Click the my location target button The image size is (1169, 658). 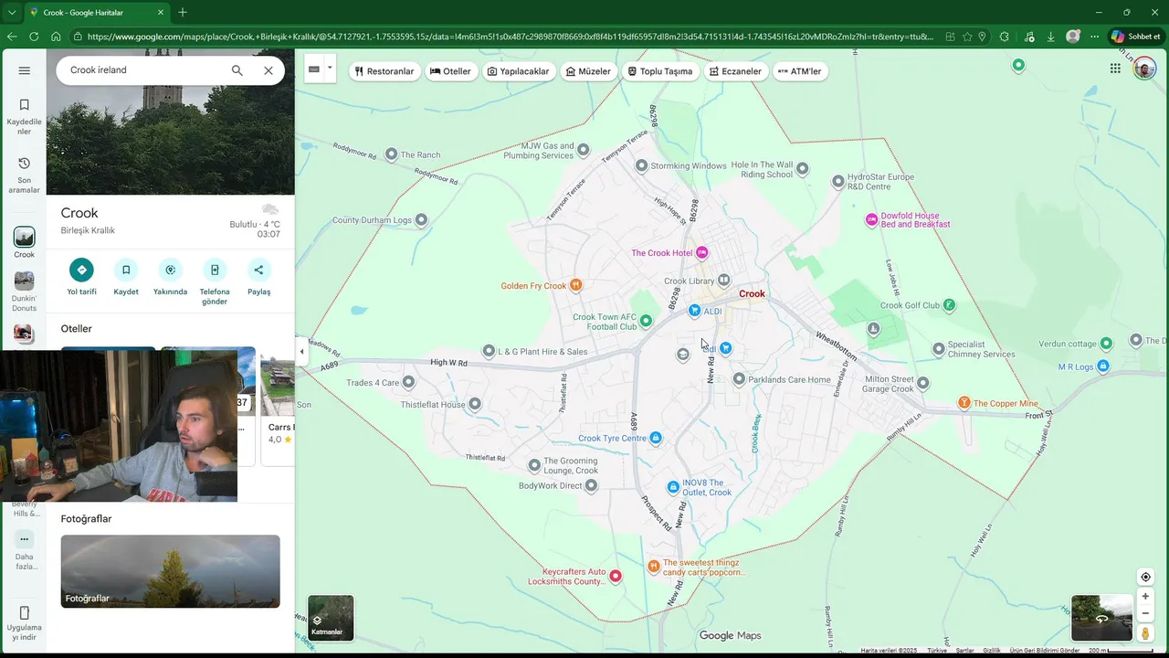[x=1145, y=577]
